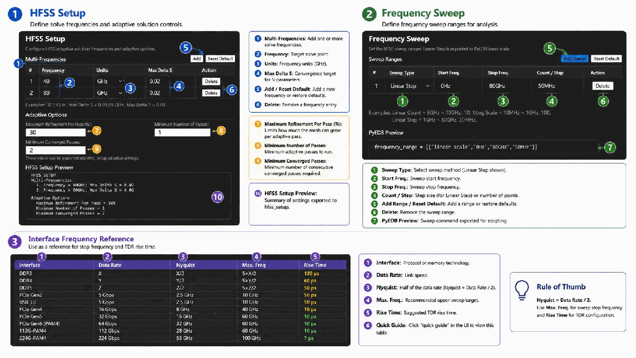This screenshot has height=358, width=636.
Task: Open the Units dropdown for the 80 frequency row
Action: [110, 93]
